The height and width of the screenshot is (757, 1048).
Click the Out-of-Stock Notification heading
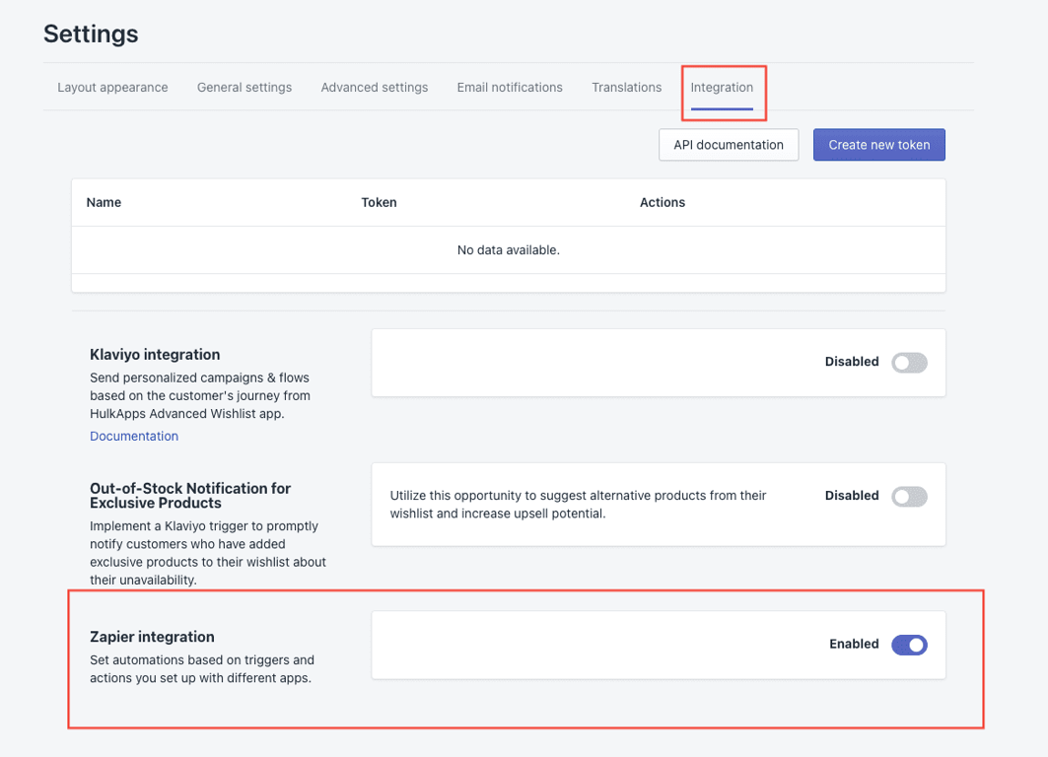190,496
